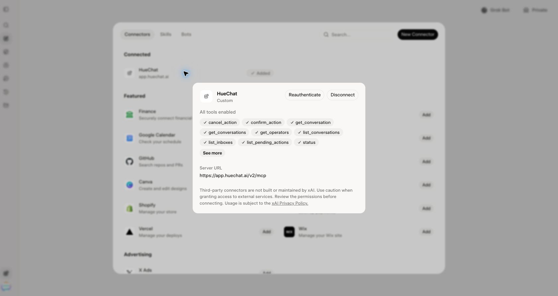Click the Google Calendar connector icon
558x296 pixels.
click(x=130, y=138)
